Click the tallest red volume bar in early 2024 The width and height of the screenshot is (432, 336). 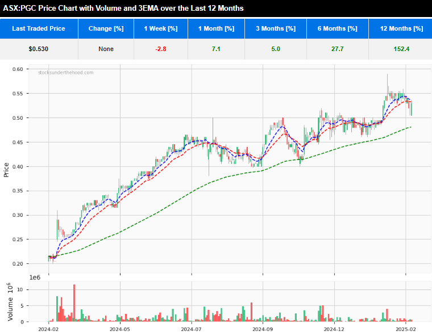(74, 303)
